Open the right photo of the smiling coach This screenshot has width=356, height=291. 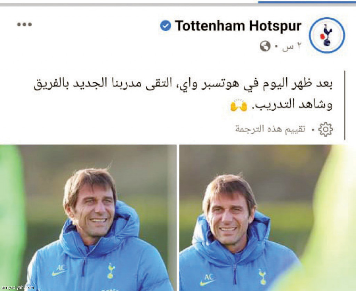point(268,218)
